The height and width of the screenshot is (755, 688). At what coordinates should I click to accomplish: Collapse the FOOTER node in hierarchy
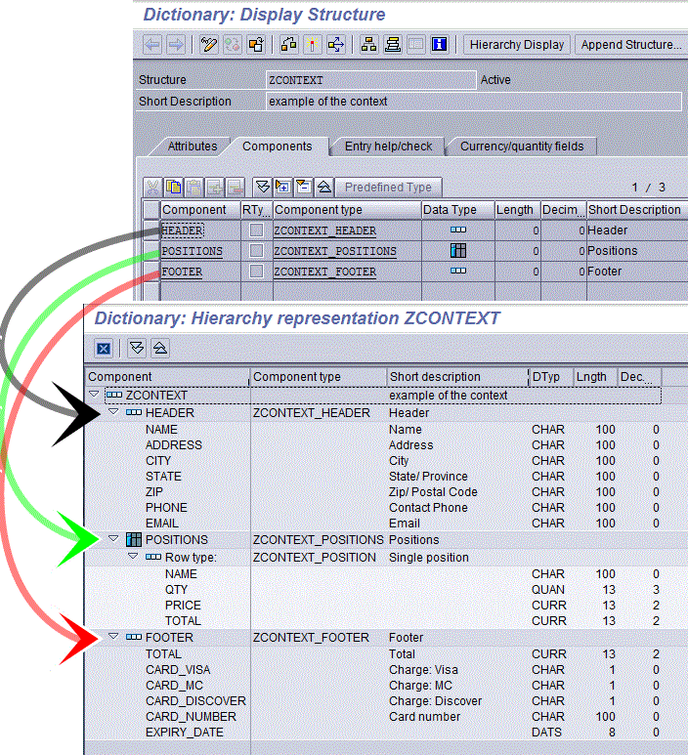coord(113,637)
